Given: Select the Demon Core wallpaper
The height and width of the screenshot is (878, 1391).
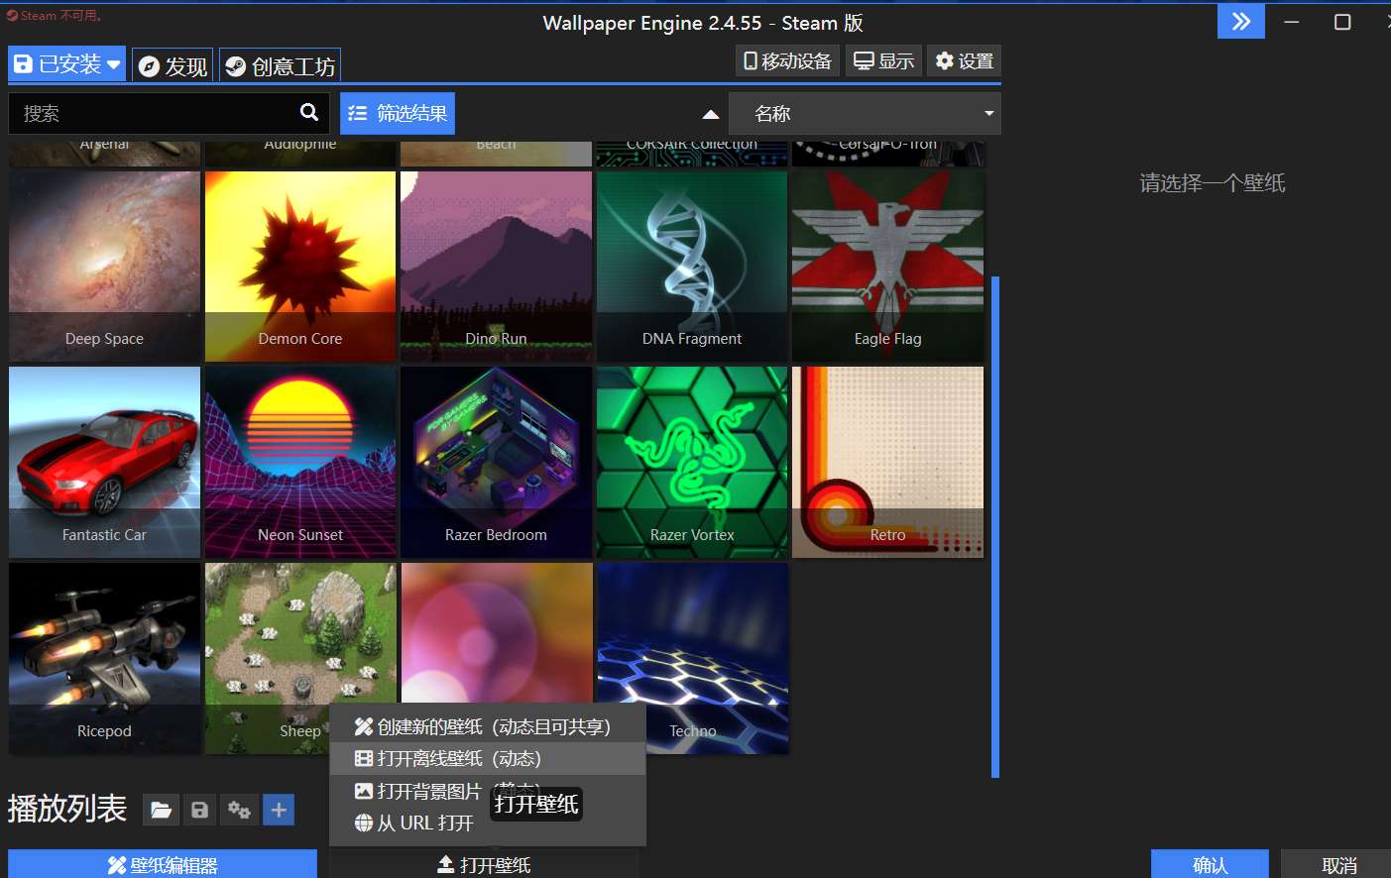Looking at the screenshot, I should [x=300, y=267].
